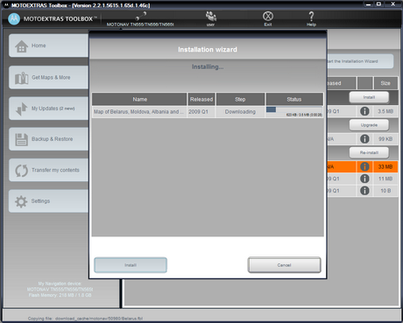Select the Name column header
The width and height of the screenshot is (403, 323).
139,99
